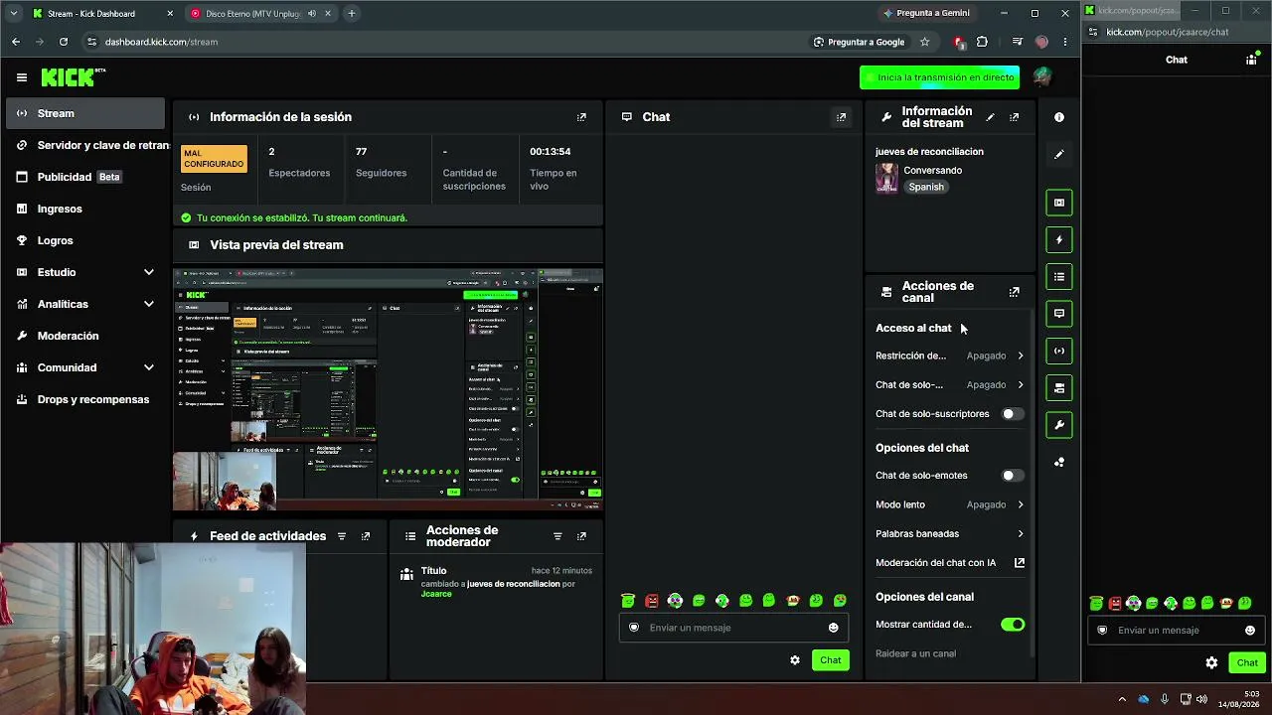Viewport: 1272px width, 715px height.
Task: Focus popout chat Enviar un mensaje field
Action: click(x=1177, y=631)
